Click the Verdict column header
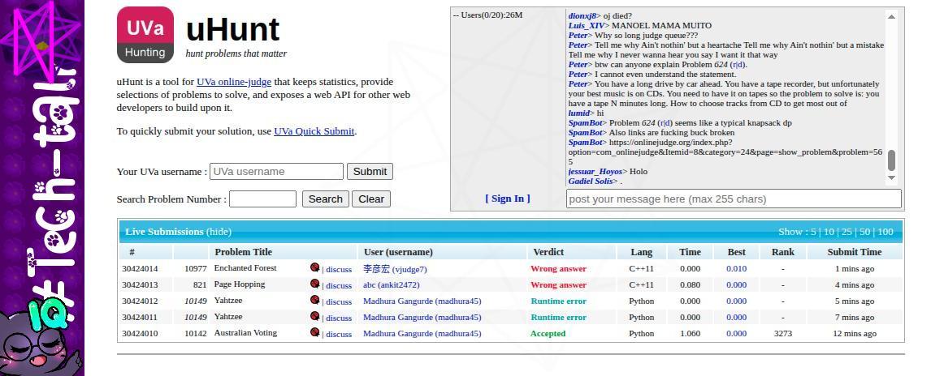 548,252
